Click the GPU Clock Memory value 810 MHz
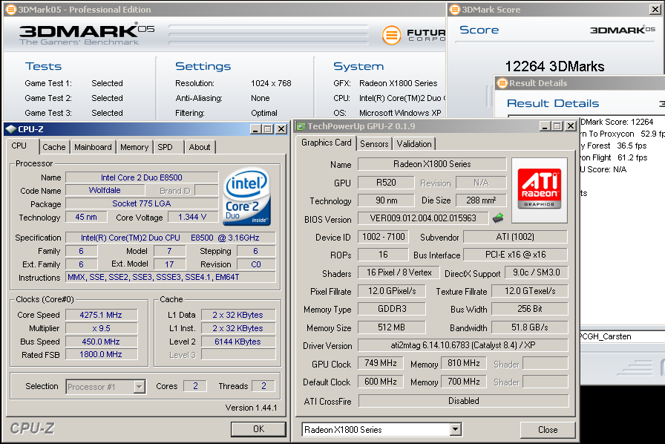 pos(464,363)
